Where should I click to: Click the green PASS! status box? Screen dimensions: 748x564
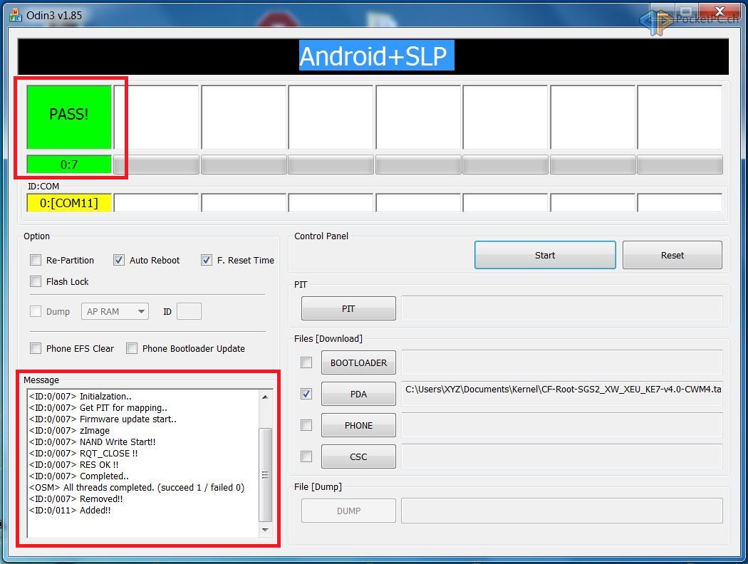tap(69, 117)
